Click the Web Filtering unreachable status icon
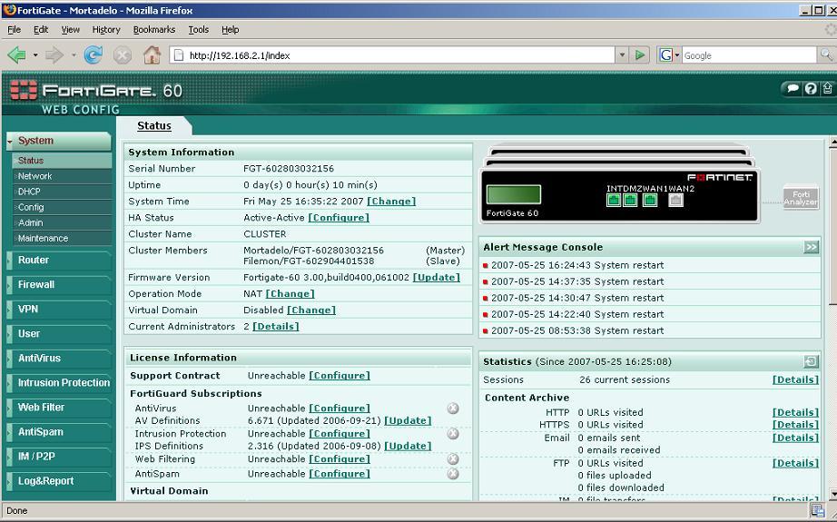This screenshot has width=837, height=522. point(453,459)
